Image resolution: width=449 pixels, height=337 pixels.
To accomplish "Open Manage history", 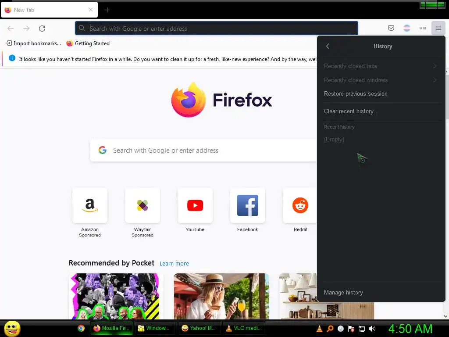I will 381,293.
